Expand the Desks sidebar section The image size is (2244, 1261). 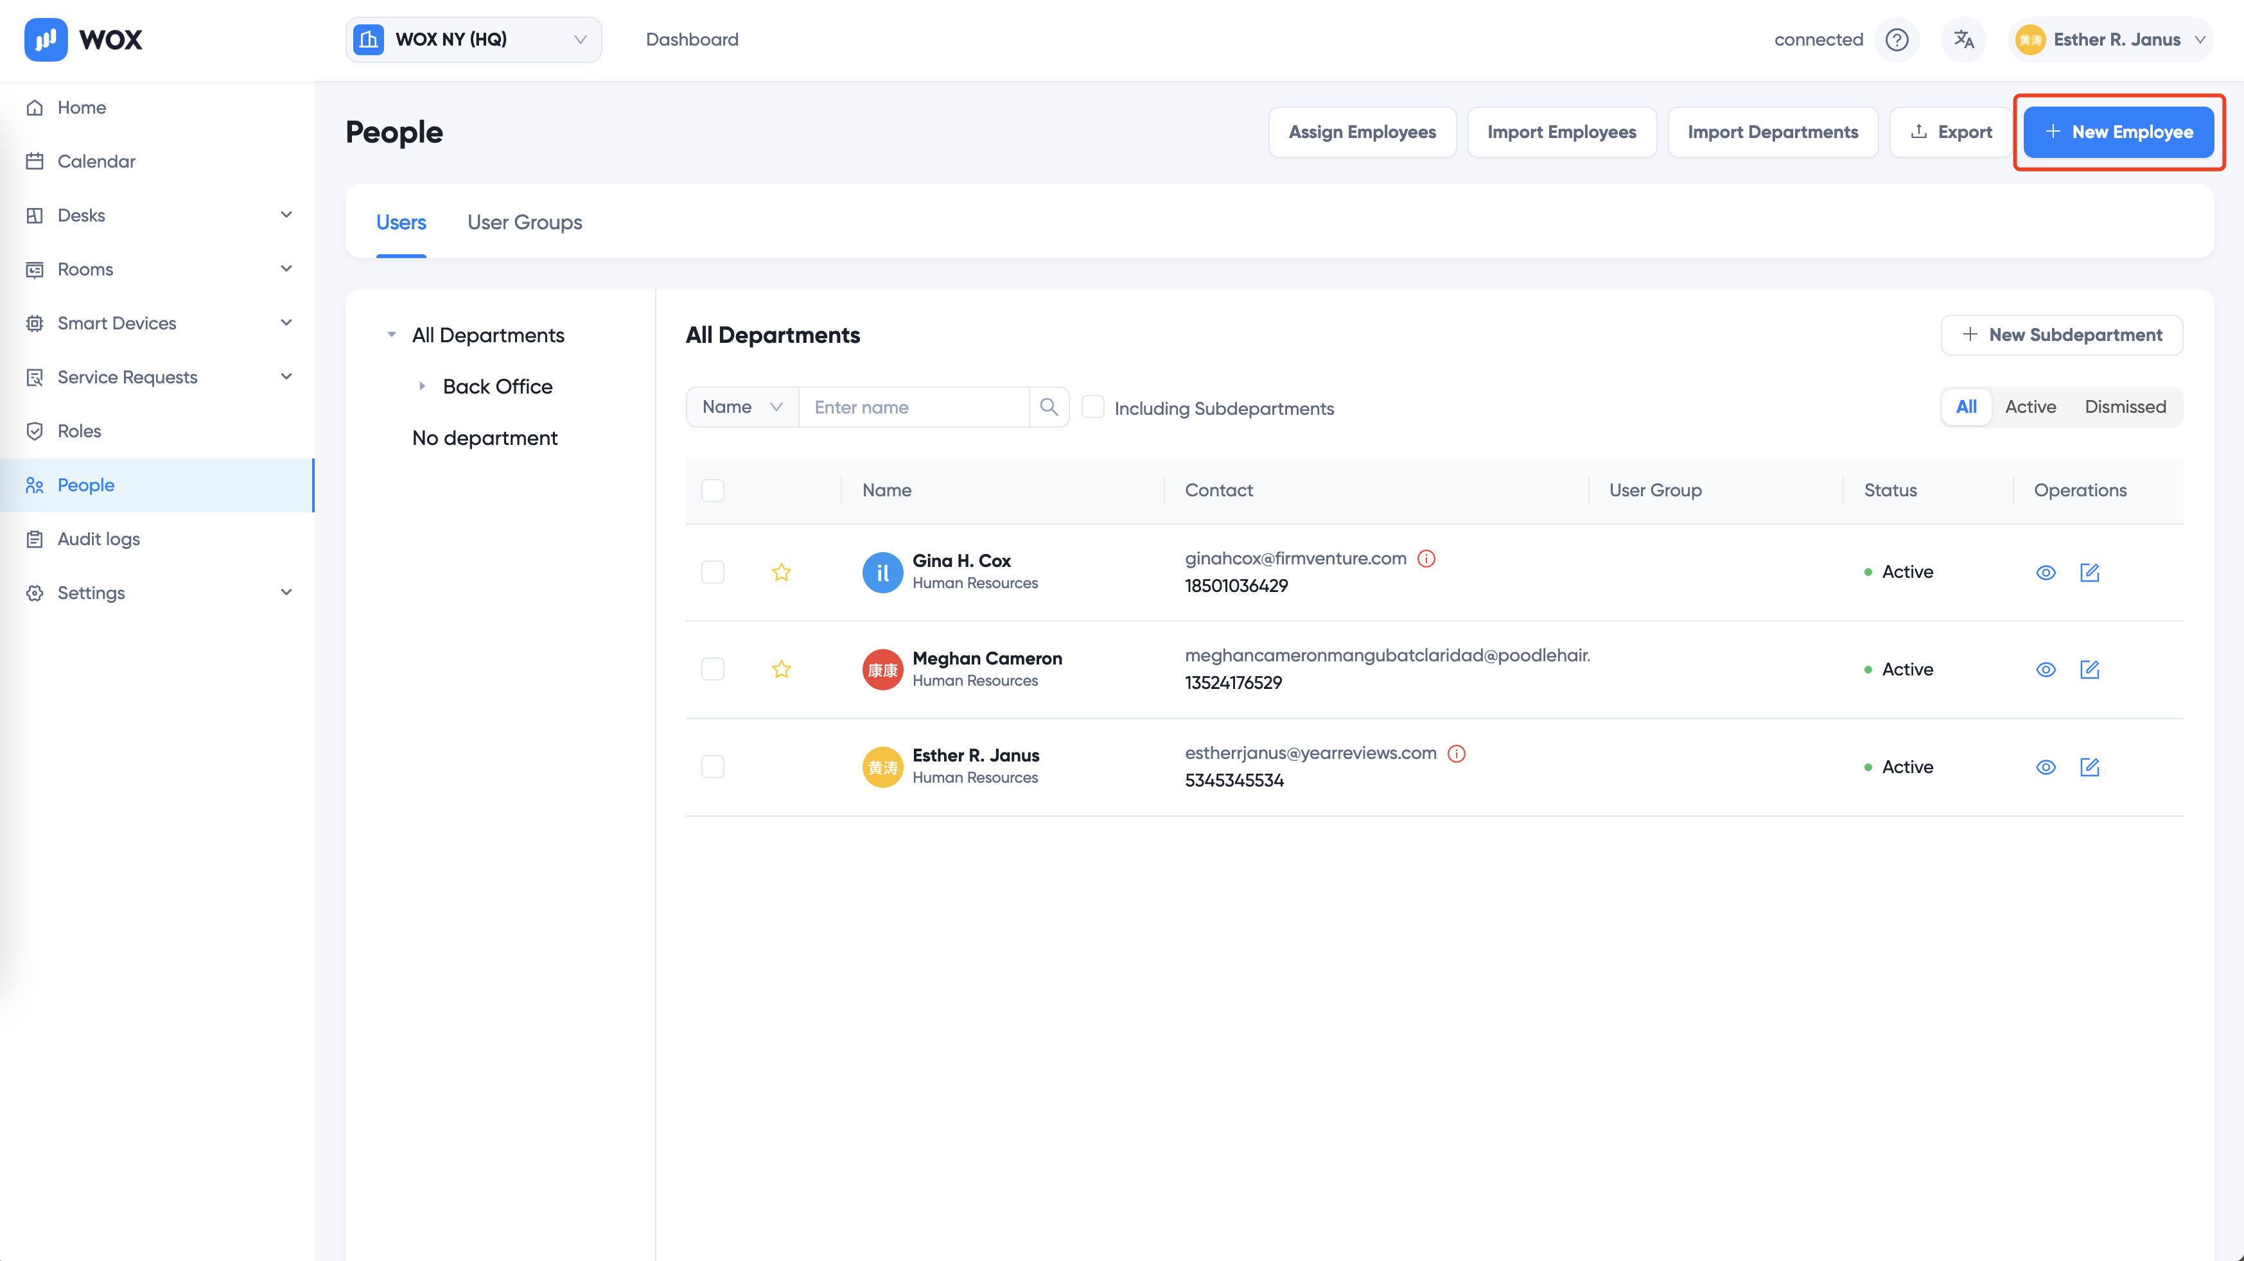[286, 215]
